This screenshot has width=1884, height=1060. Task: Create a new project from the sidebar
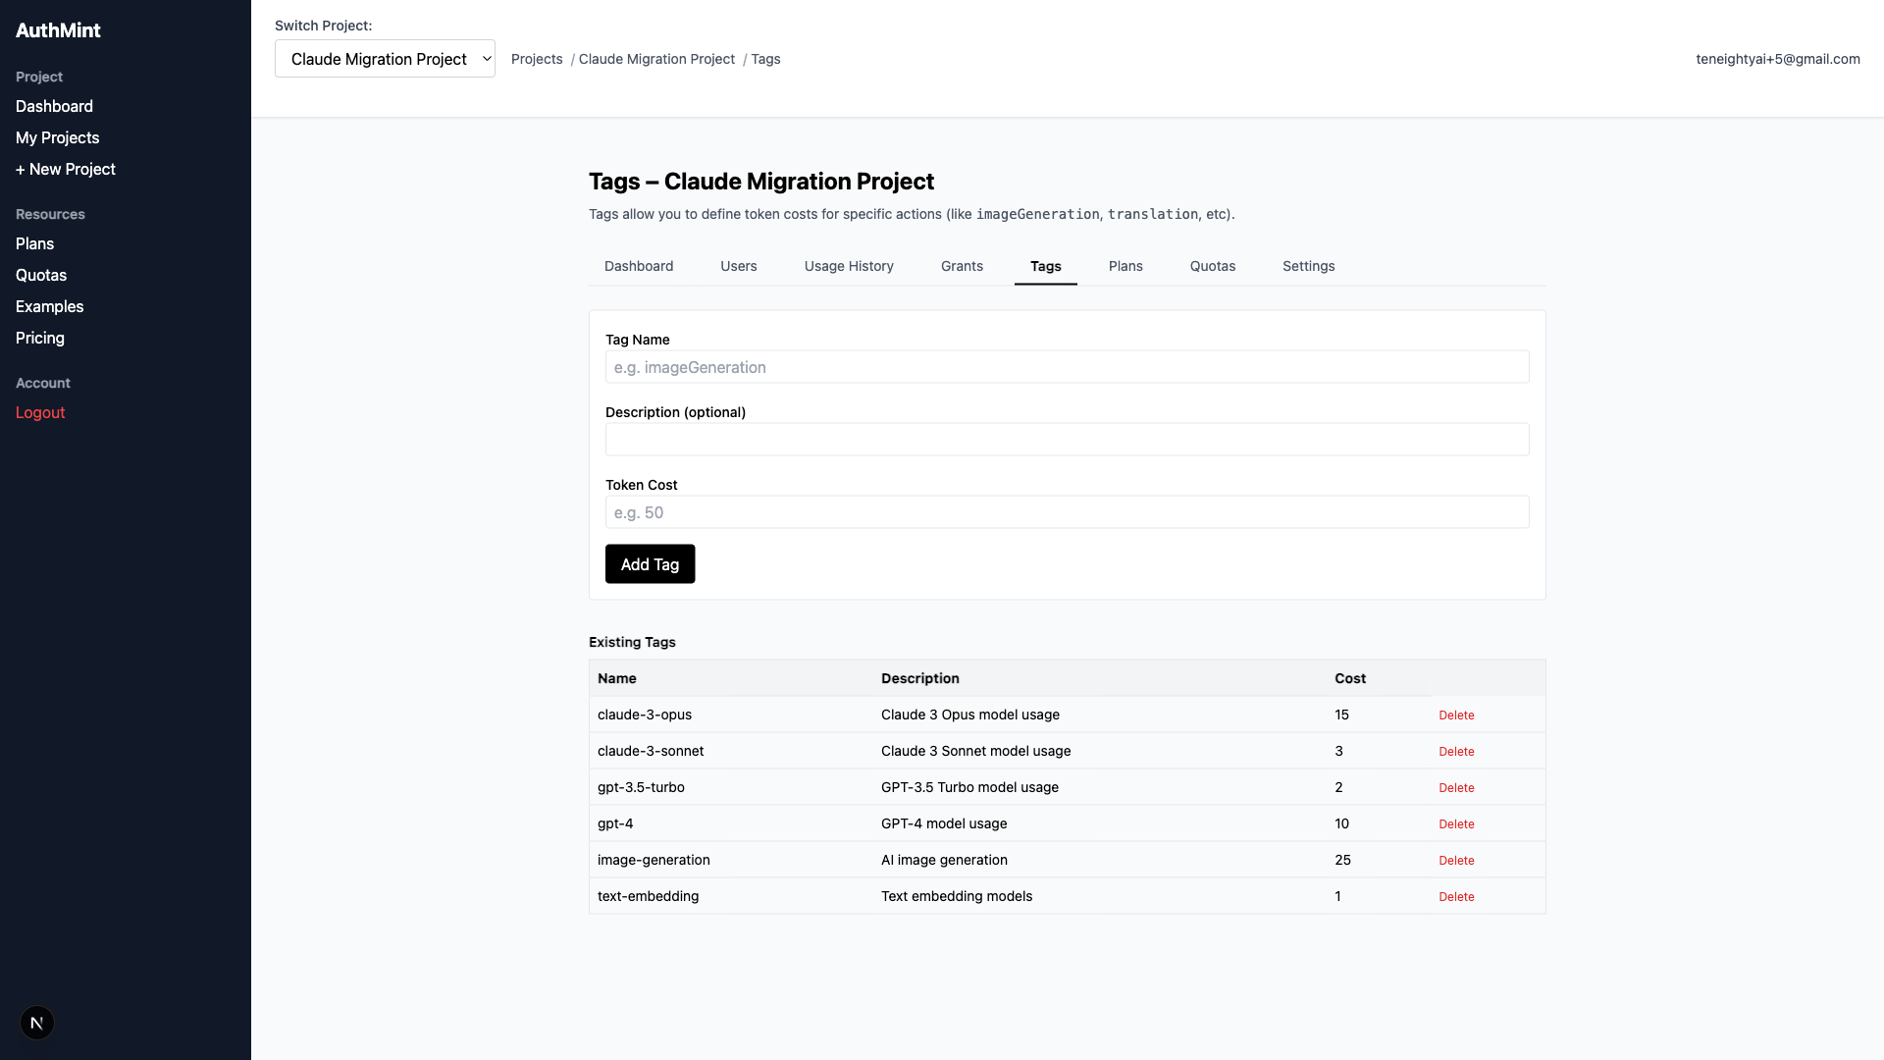click(65, 169)
